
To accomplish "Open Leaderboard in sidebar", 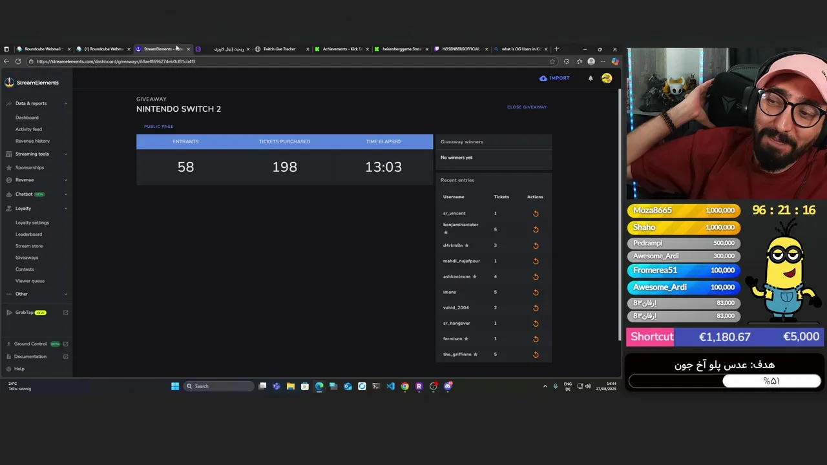I will point(28,234).
